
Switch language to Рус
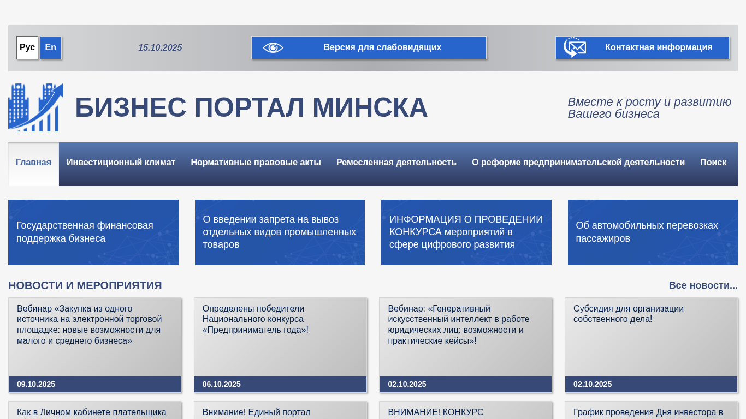click(27, 47)
